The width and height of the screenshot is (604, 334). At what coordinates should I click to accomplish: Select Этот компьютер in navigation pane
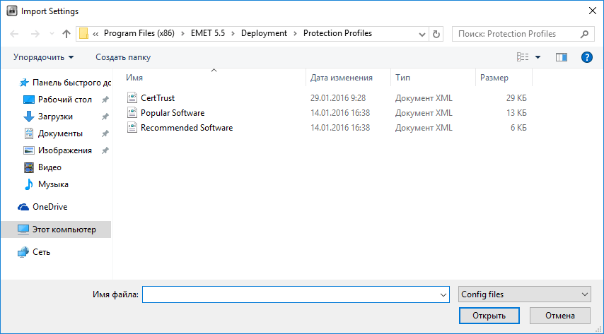pos(64,229)
